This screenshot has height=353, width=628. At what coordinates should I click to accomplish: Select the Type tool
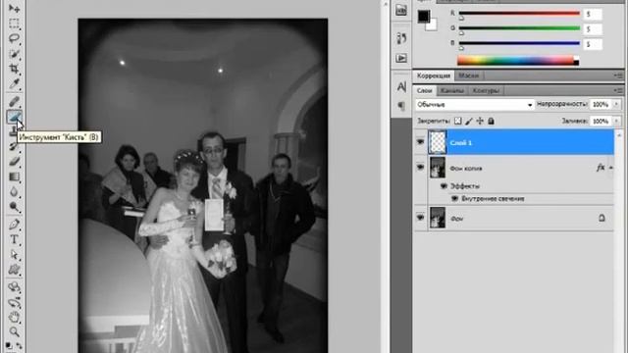[x=14, y=239]
